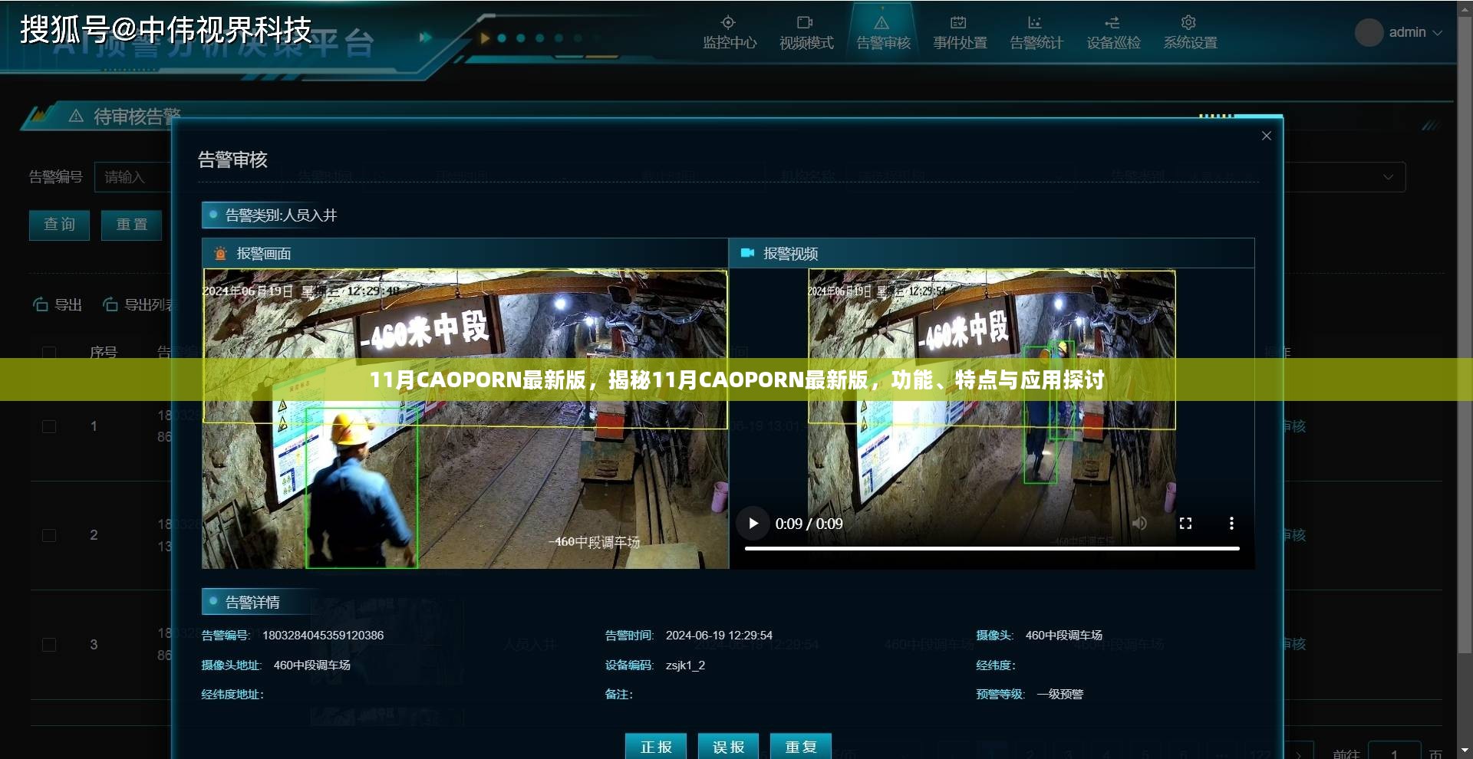Click the 监控中心 target icon
This screenshot has width=1473, height=759.
[728, 22]
